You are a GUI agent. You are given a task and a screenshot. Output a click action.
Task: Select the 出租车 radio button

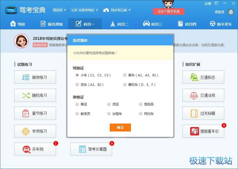pyautogui.click(x=109, y=114)
